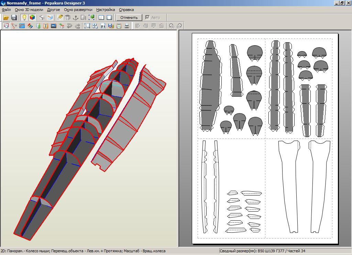Align selected parts to the right
Image resolution: width=352 pixels, height=255 pixels.
click(145, 26)
